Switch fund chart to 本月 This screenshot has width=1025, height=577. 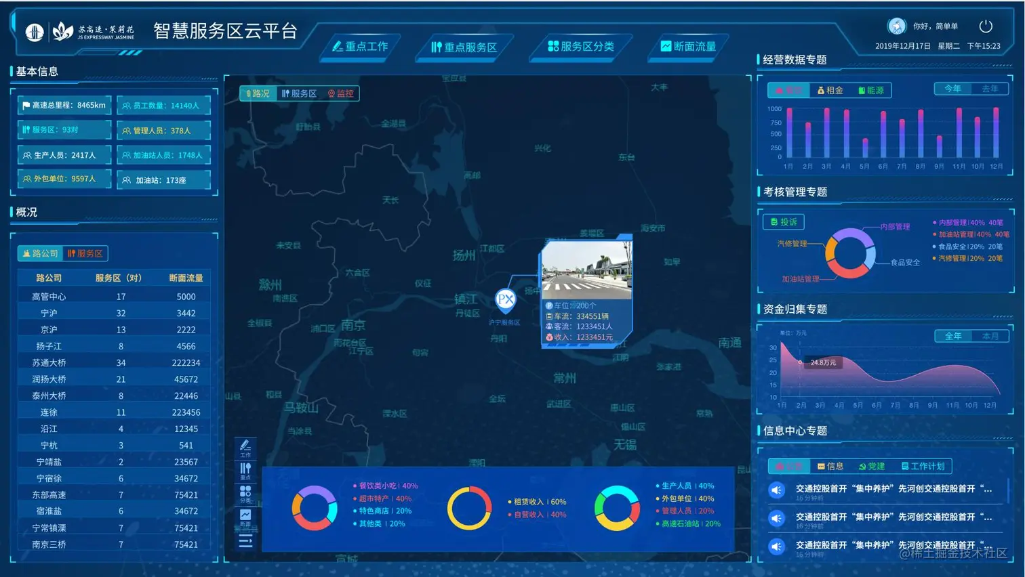point(990,336)
